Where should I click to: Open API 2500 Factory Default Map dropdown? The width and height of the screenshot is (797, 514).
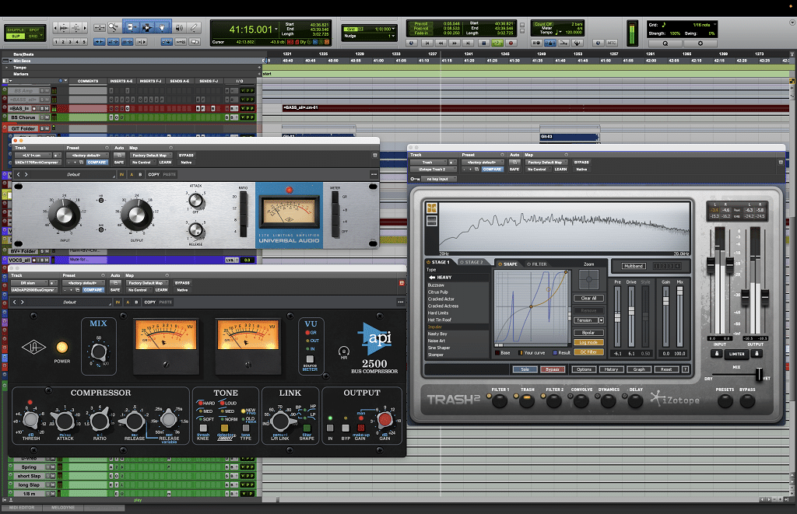[147, 283]
